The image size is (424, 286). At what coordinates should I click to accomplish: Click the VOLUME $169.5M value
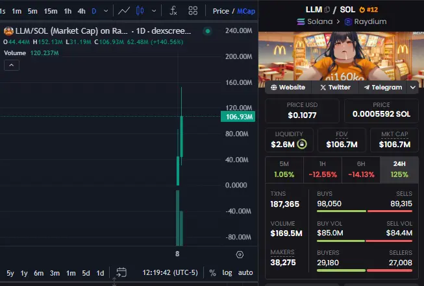[286, 233]
